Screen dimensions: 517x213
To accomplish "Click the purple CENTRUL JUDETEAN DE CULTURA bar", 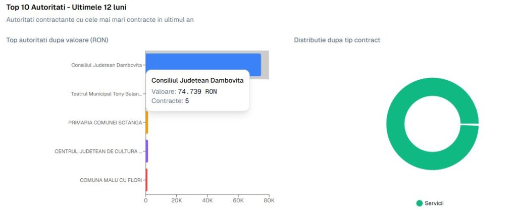I will coord(147,151).
